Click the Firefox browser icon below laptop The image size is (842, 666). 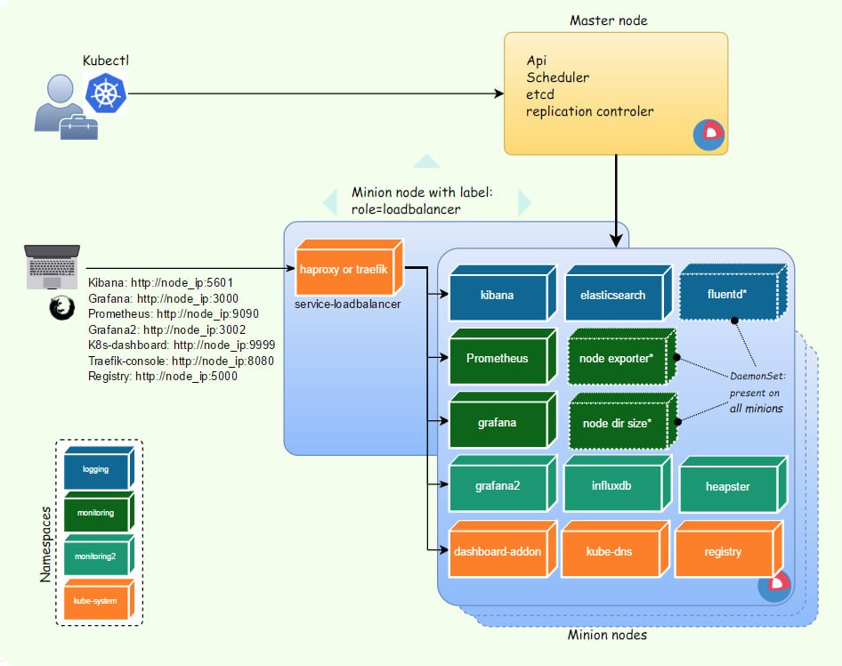tap(61, 307)
